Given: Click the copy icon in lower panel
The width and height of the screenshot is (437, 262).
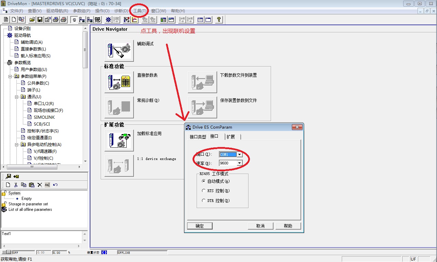Looking at the screenshot, I should coord(24,185).
